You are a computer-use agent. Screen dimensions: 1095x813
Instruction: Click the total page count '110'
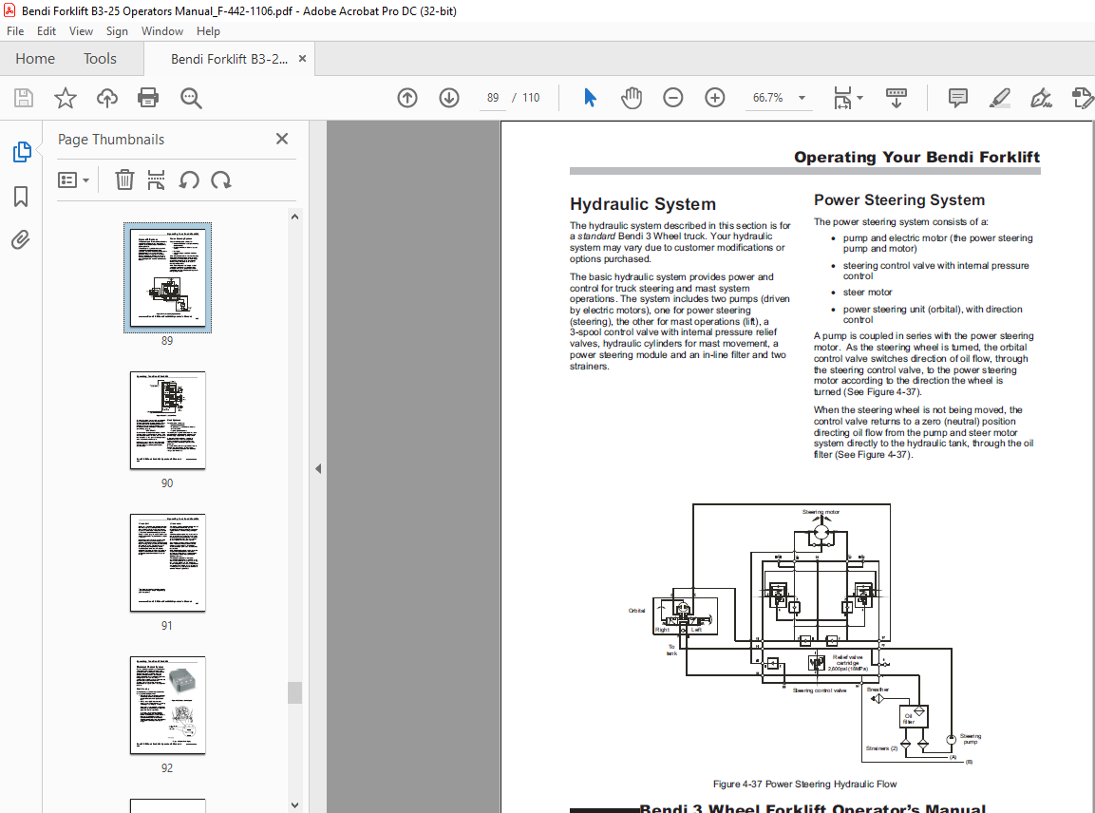click(531, 98)
